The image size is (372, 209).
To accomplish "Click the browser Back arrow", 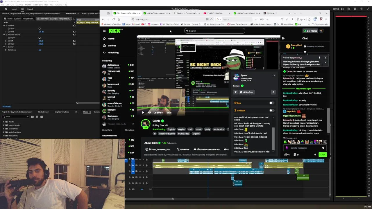I will pos(103,19).
